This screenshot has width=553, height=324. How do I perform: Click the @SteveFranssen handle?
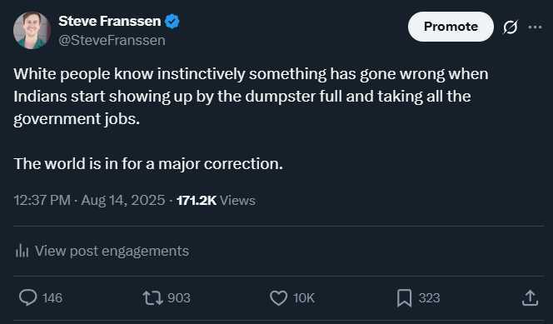112,40
